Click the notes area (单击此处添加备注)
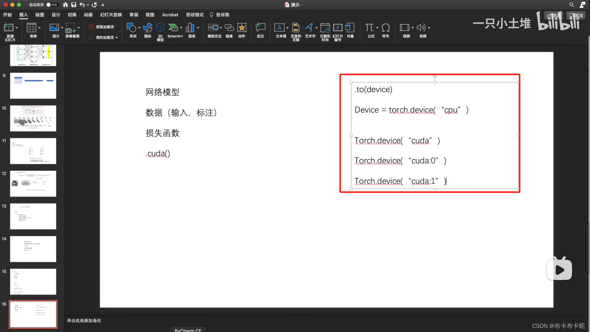Viewport: 590px width, 332px height. pos(84,320)
